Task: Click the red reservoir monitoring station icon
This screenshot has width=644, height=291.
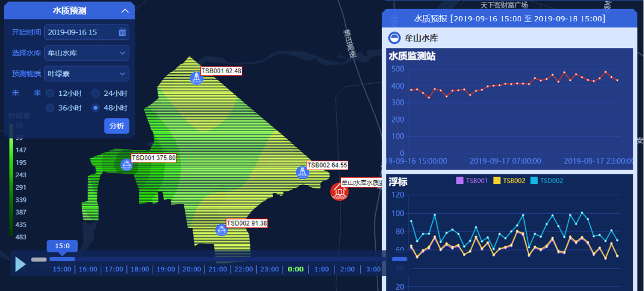Action: coord(340,192)
